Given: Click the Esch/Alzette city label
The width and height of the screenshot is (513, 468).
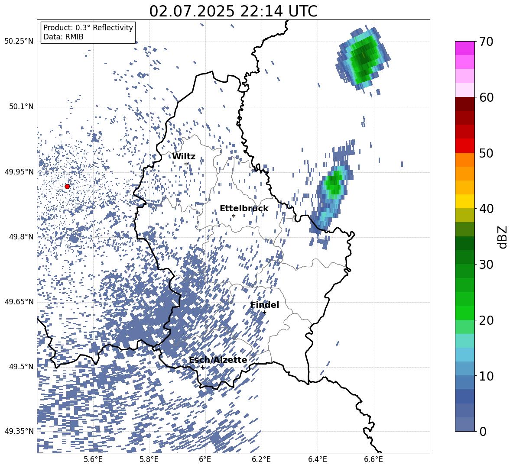Looking at the screenshot, I should [218, 360].
